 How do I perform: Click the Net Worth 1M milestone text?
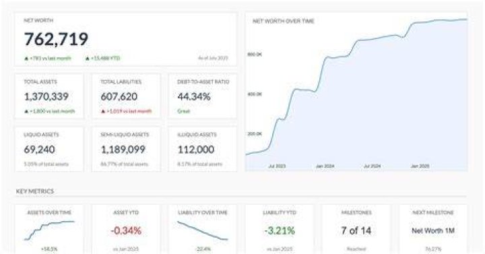point(433,230)
